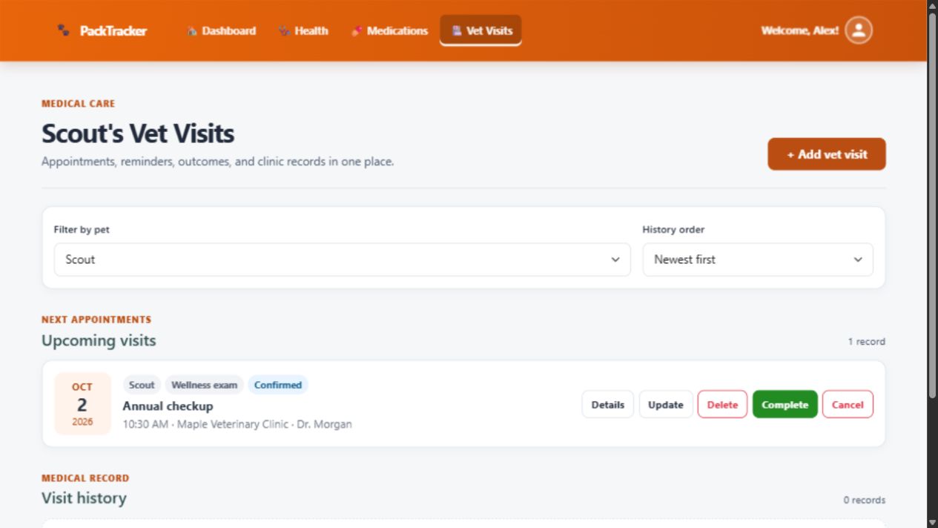Open the Health tab
Image resolution: width=938 pixels, height=528 pixels.
coord(303,30)
